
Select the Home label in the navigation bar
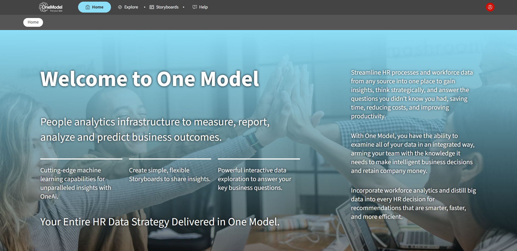[98, 7]
